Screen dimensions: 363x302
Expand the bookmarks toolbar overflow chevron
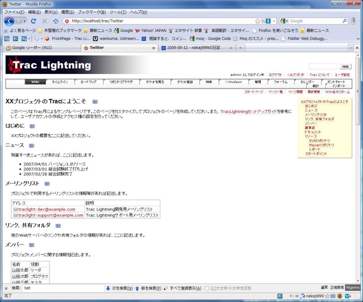(x=358, y=39)
